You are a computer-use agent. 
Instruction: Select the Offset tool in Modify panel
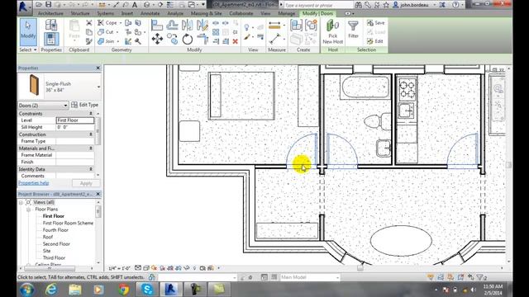click(172, 25)
